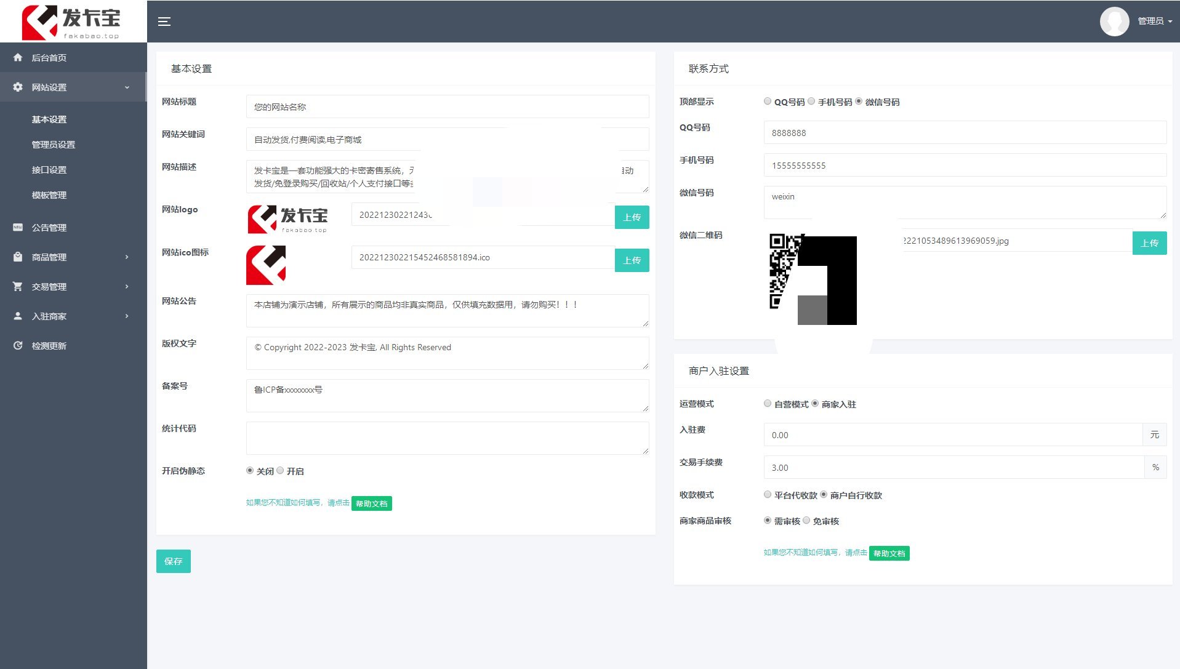
Task: Click the 网站设置 gear icon
Action: pos(18,87)
